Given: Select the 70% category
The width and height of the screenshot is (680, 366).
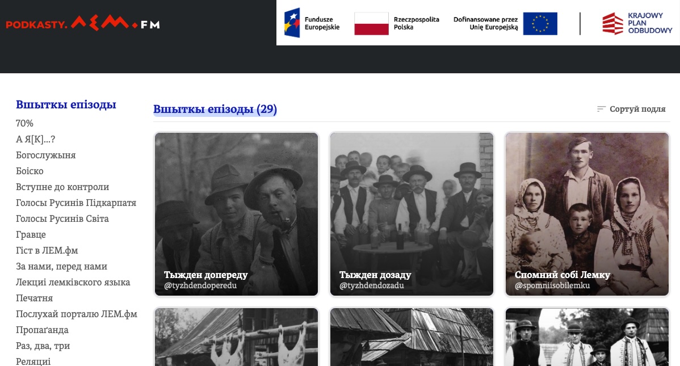Looking at the screenshot, I should click(24, 123).
